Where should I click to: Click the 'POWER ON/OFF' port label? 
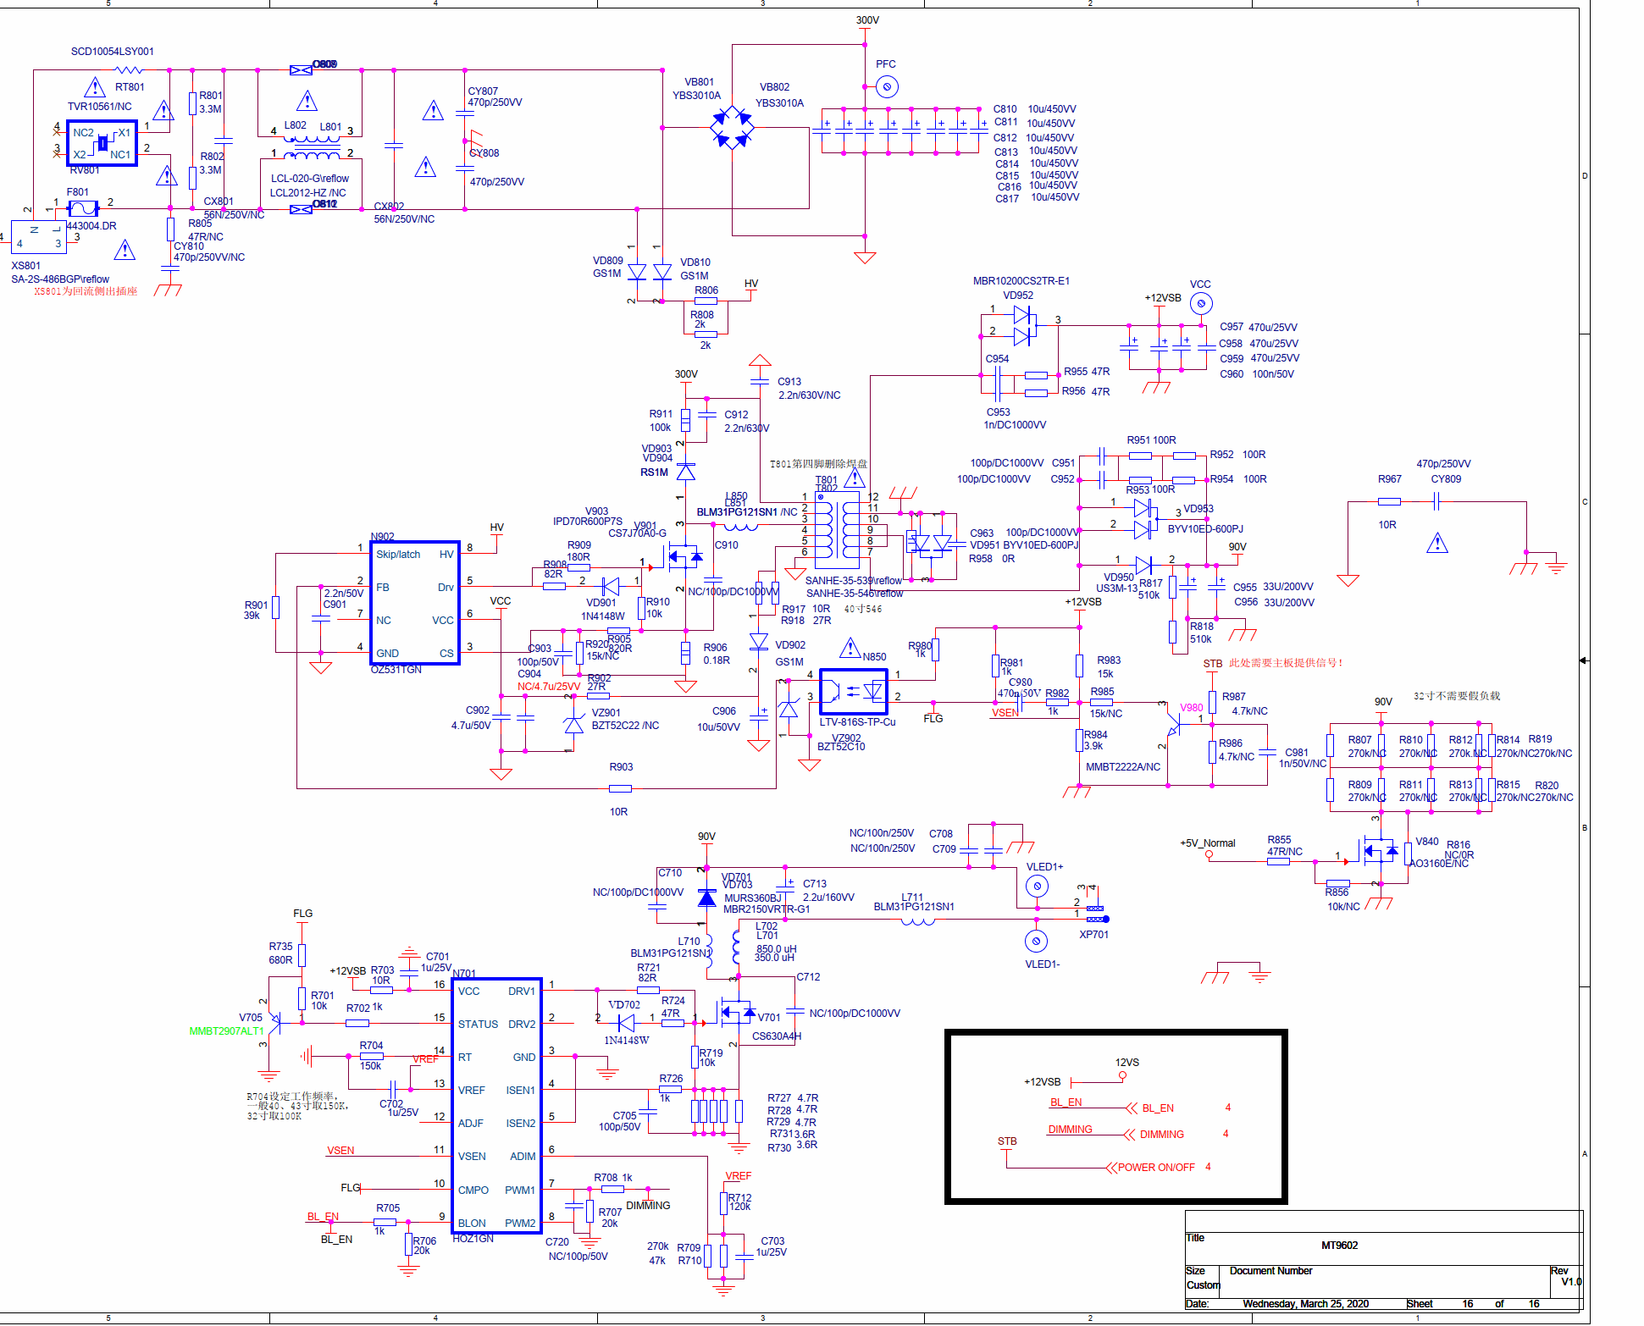tap(1156, 1168)
